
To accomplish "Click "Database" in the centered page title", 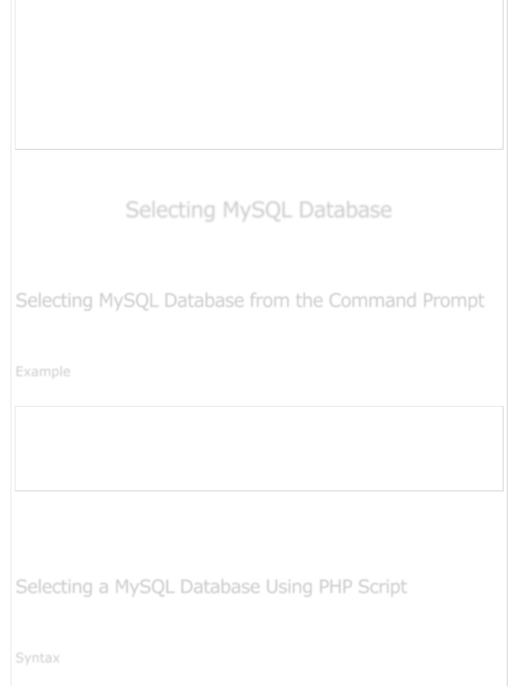I will 345,210.
